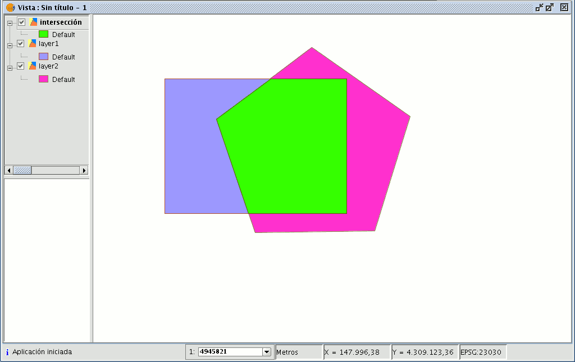This screenshot has height=362, width=575.
Task: Click the EPSG:23030 projection entry
Action: click(x=483, y=352)
